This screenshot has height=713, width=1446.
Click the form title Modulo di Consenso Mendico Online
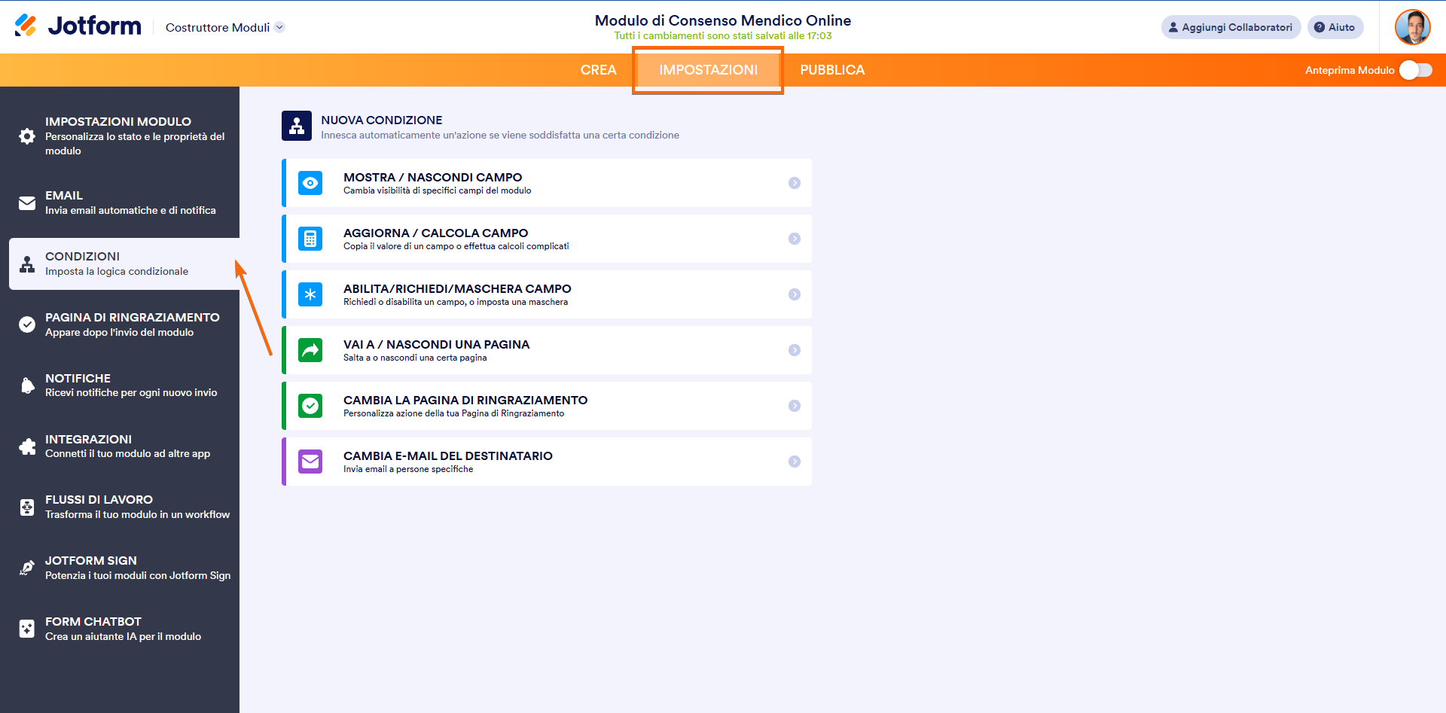[x=723, y=20]
